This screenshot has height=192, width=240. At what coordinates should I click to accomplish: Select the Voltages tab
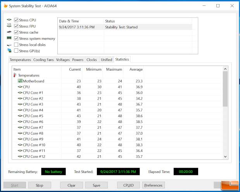(63, 60)
